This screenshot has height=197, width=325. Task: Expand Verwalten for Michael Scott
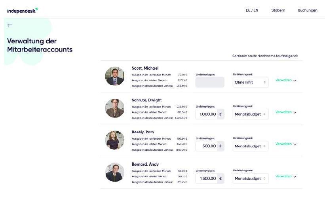coord(286,80)
